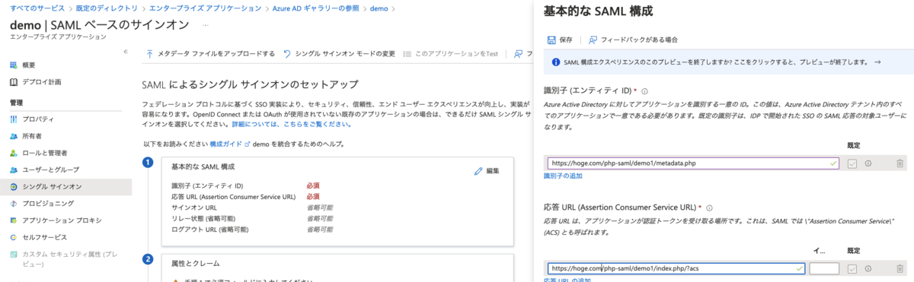Click info icon in index.php/?acs row
The width and height of the screenshot is (914, 282).
[x=868, y=268]
